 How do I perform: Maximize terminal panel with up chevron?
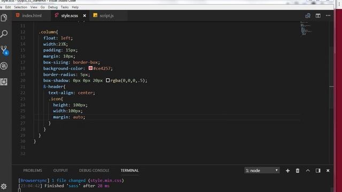(x=308, y=171)
